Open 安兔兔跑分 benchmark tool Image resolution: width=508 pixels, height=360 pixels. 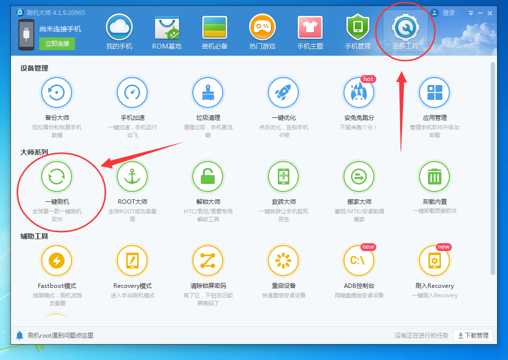click(x=359, y=92)
